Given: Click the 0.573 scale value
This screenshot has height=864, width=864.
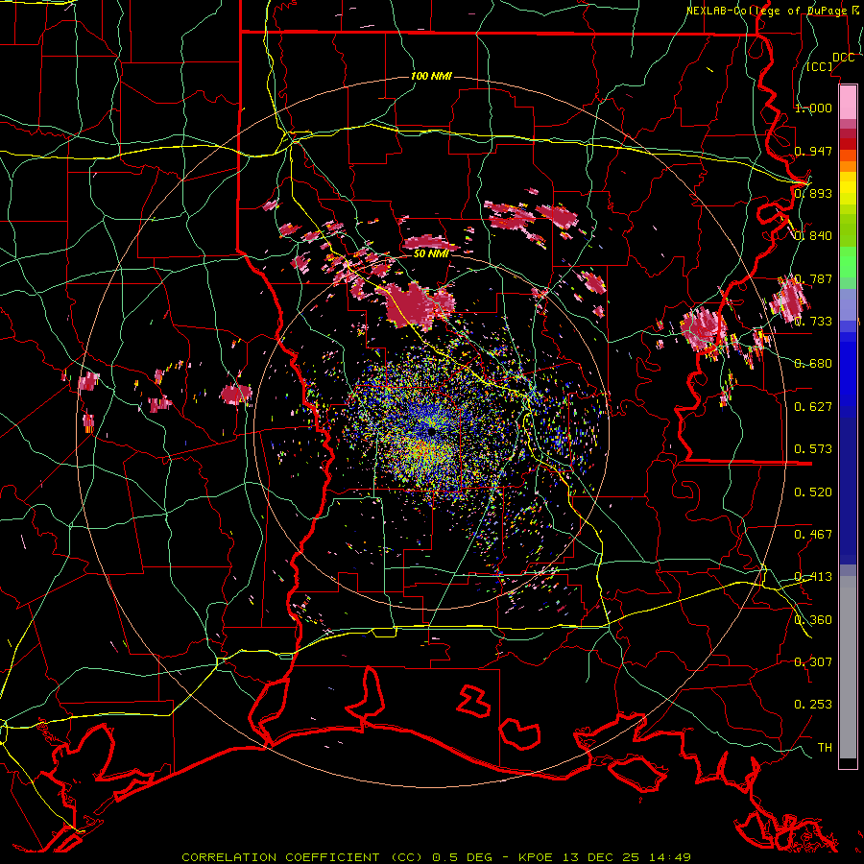Looking at the screenshot, I should (813, 449).
